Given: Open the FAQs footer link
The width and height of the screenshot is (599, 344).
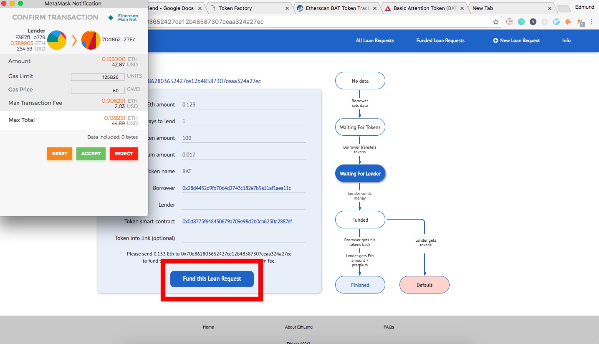Looking at the screenshot, I should [x=389, y=327].
